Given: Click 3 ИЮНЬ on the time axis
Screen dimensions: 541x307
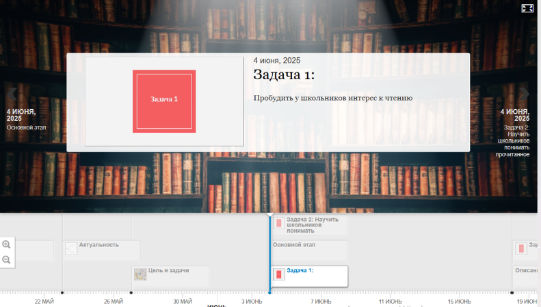Looking at the screenshot, I should pos(252,302).
